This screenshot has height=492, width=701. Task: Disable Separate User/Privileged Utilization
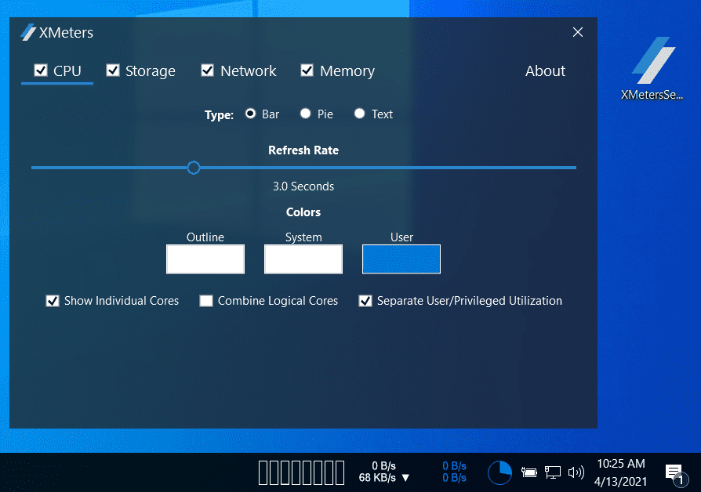(x=365, y=301)
